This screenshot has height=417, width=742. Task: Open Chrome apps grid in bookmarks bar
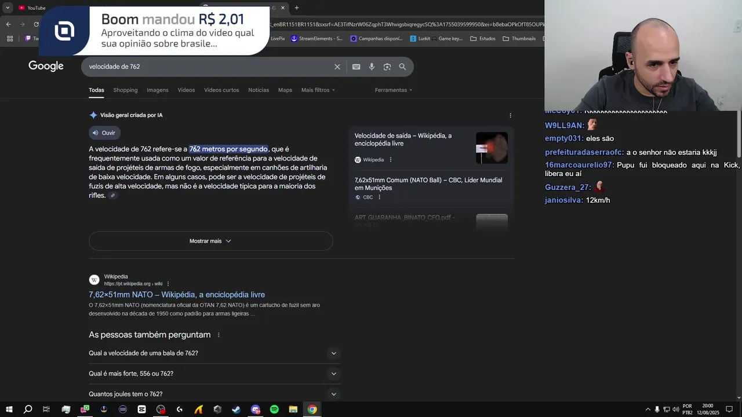tap(10, 39)
